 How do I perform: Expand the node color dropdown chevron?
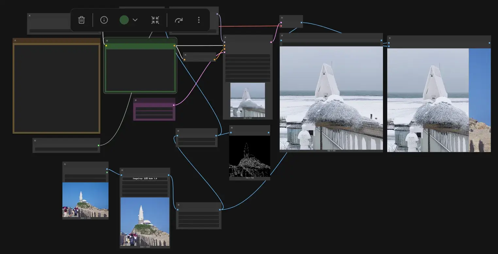click(135, 20)
